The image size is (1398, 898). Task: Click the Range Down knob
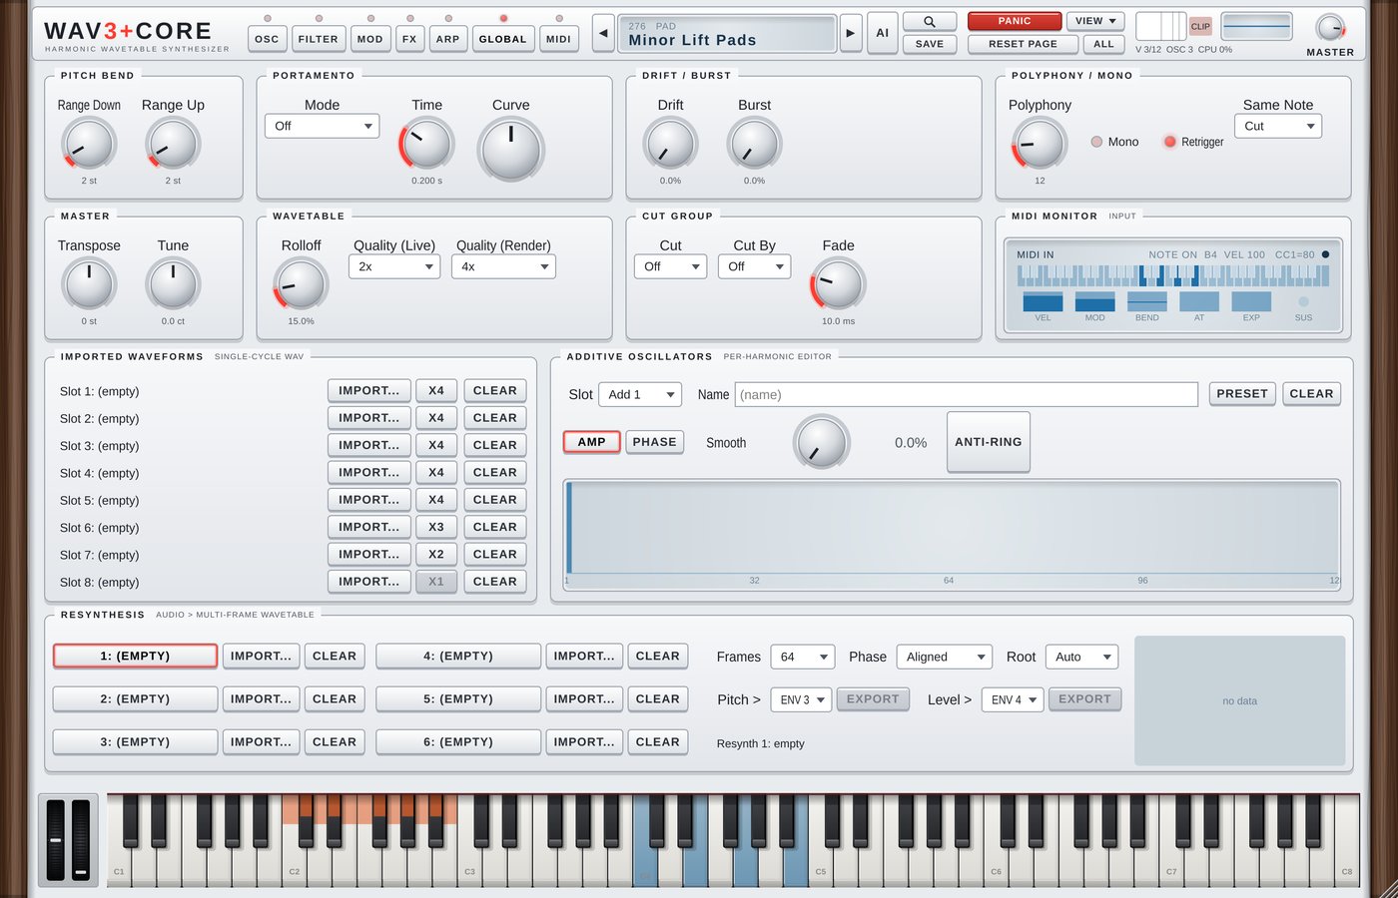pos(89,145)
